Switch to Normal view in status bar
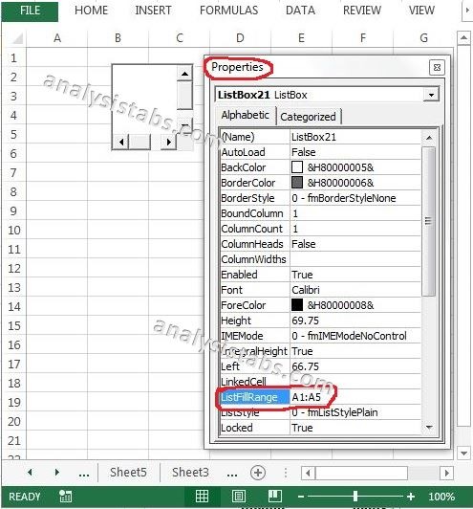Image resolution: width=473 pixels, height=509 pixels. 202,497
